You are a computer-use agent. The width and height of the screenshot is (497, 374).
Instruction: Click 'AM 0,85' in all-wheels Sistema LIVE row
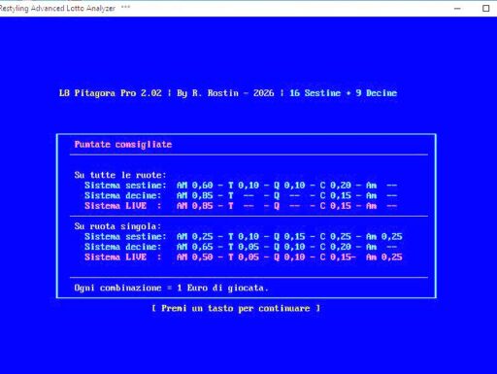[195, 206]
